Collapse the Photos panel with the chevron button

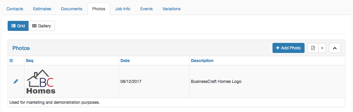click(x=334, y=48)
